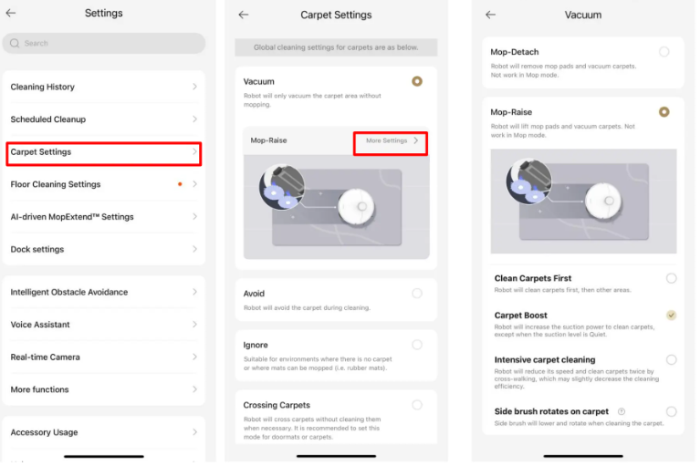Focus the Settings search field
Image resolution: width=700 pixels, height=466 pixels.
coord(103,43)
